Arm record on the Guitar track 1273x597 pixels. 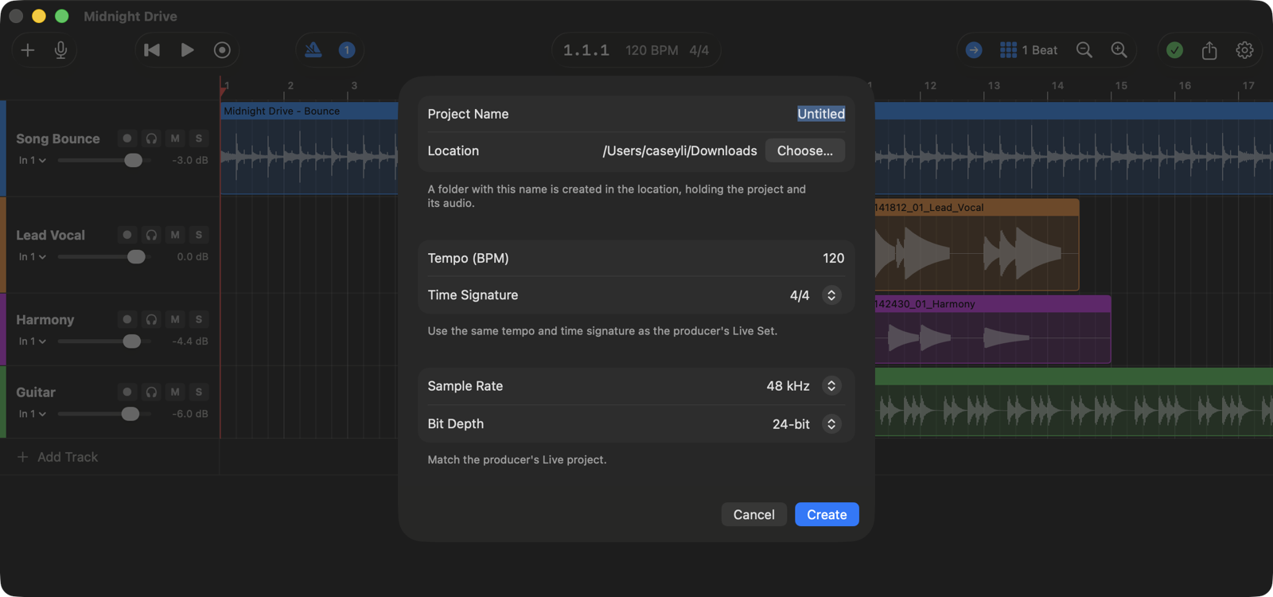(127, 392)
